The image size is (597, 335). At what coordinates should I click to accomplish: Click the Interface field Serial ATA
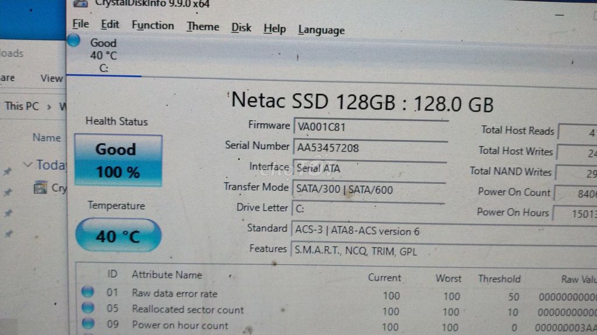(369, 168)
